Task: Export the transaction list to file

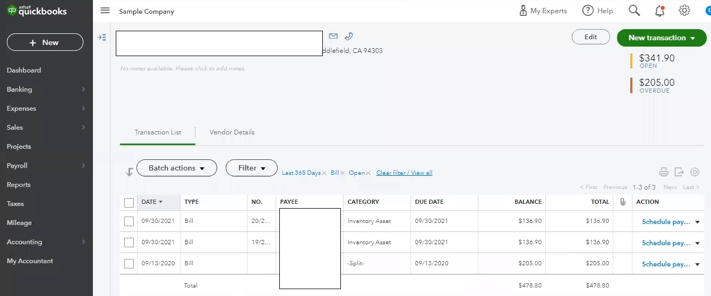Action: coord(679,172)
